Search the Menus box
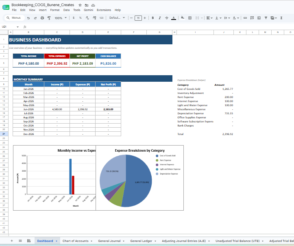This screenshot has width=294, height=246. click(15, 18)
